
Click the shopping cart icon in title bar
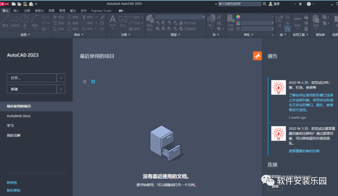coord(300,4)
